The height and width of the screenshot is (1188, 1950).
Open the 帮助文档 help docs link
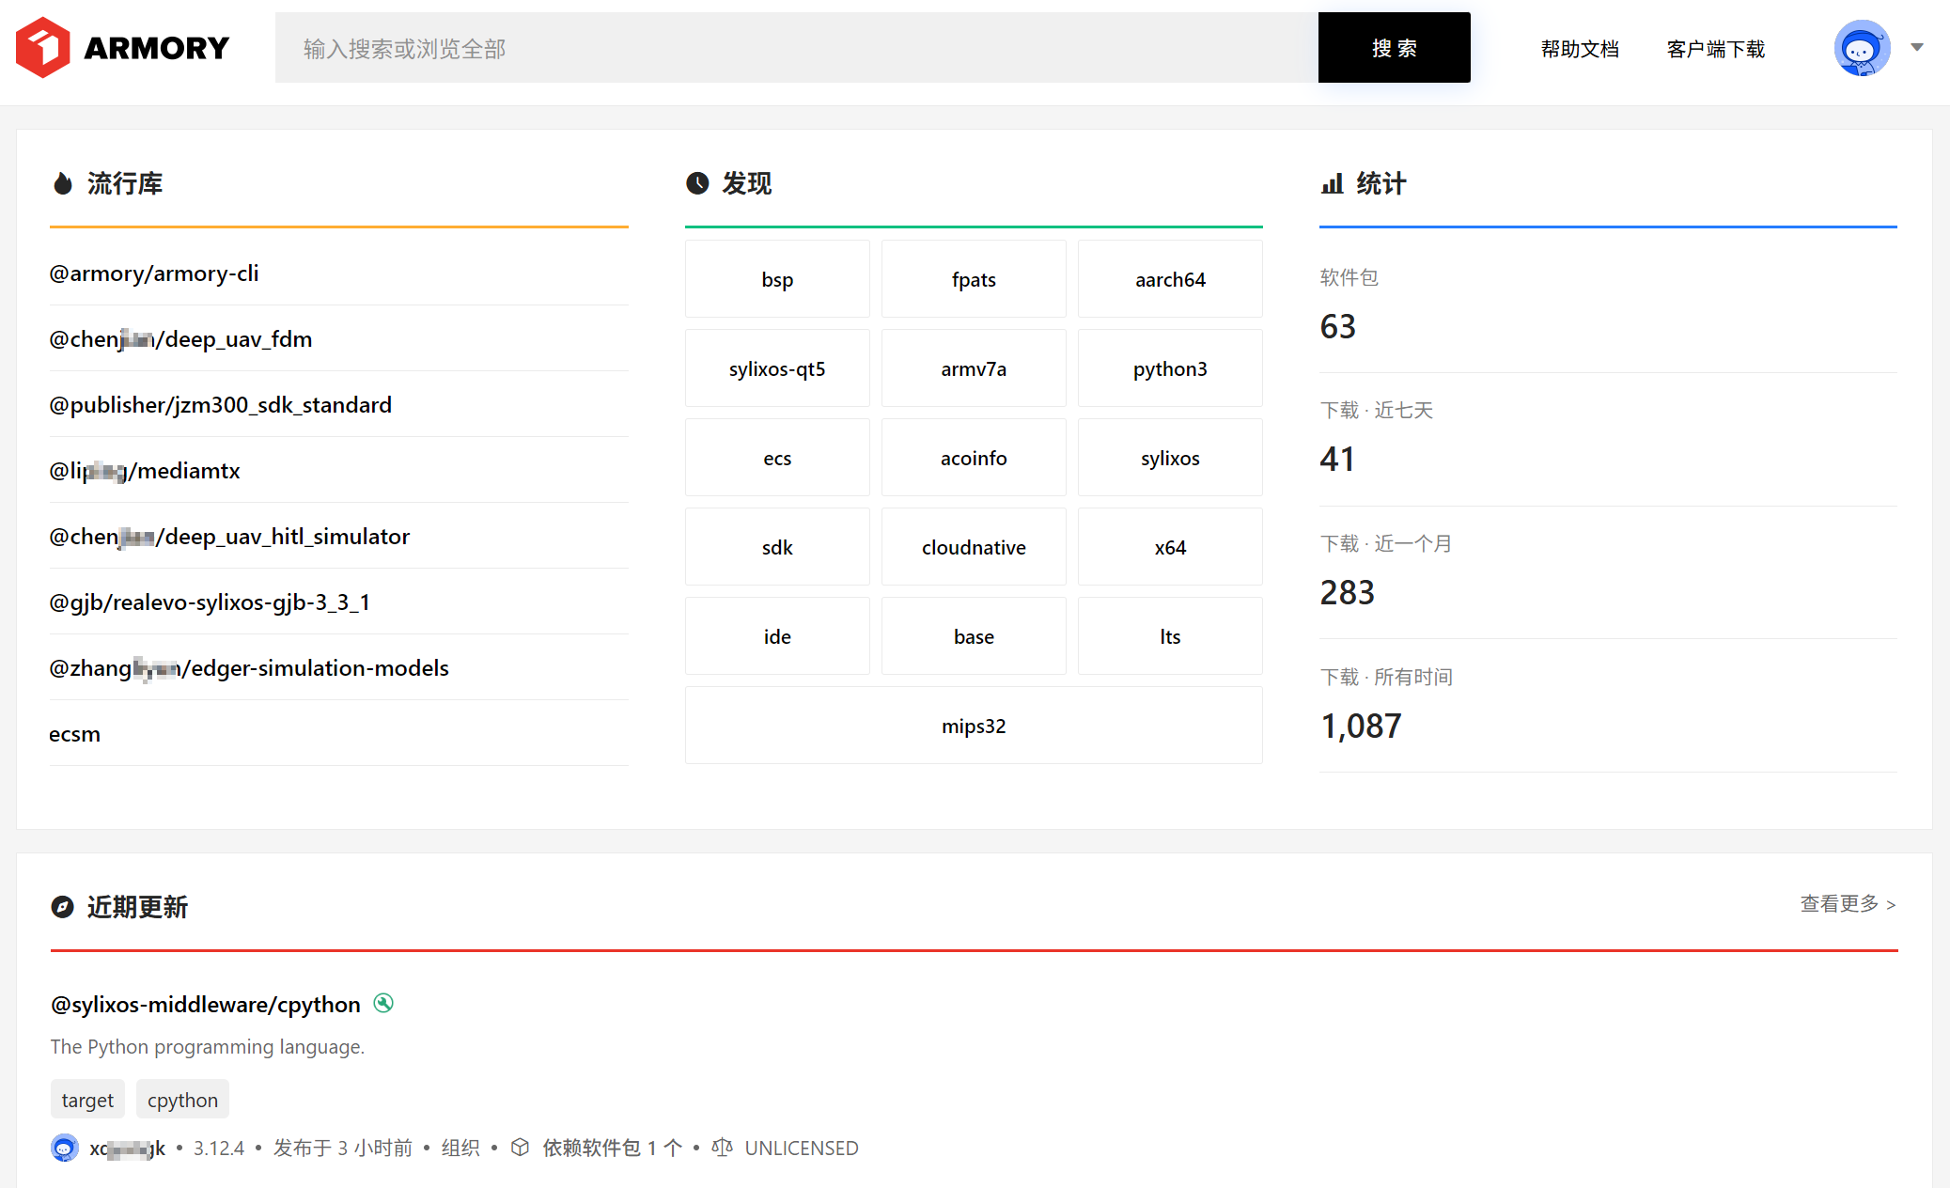click(x=1580, y=49)
